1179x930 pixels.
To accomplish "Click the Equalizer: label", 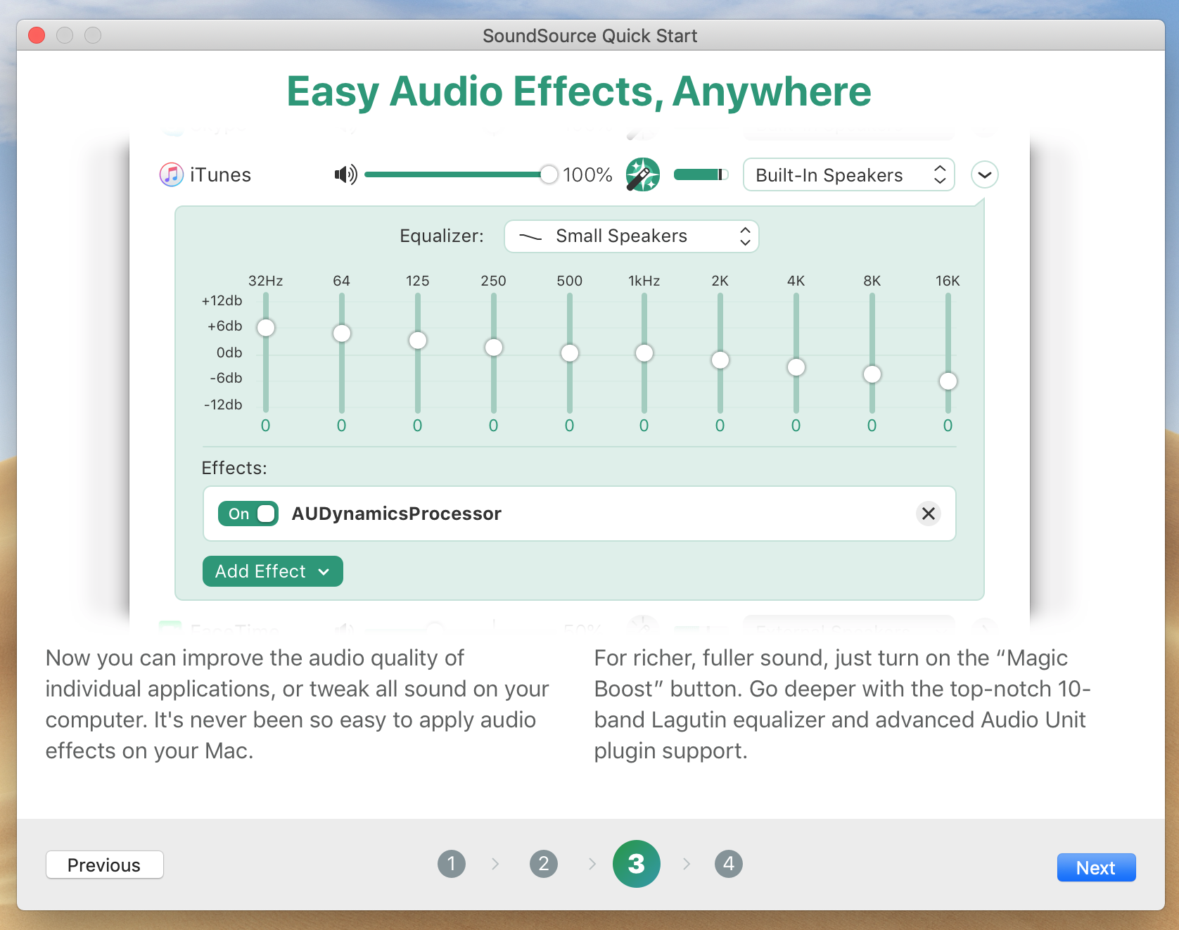I will 442,236.
